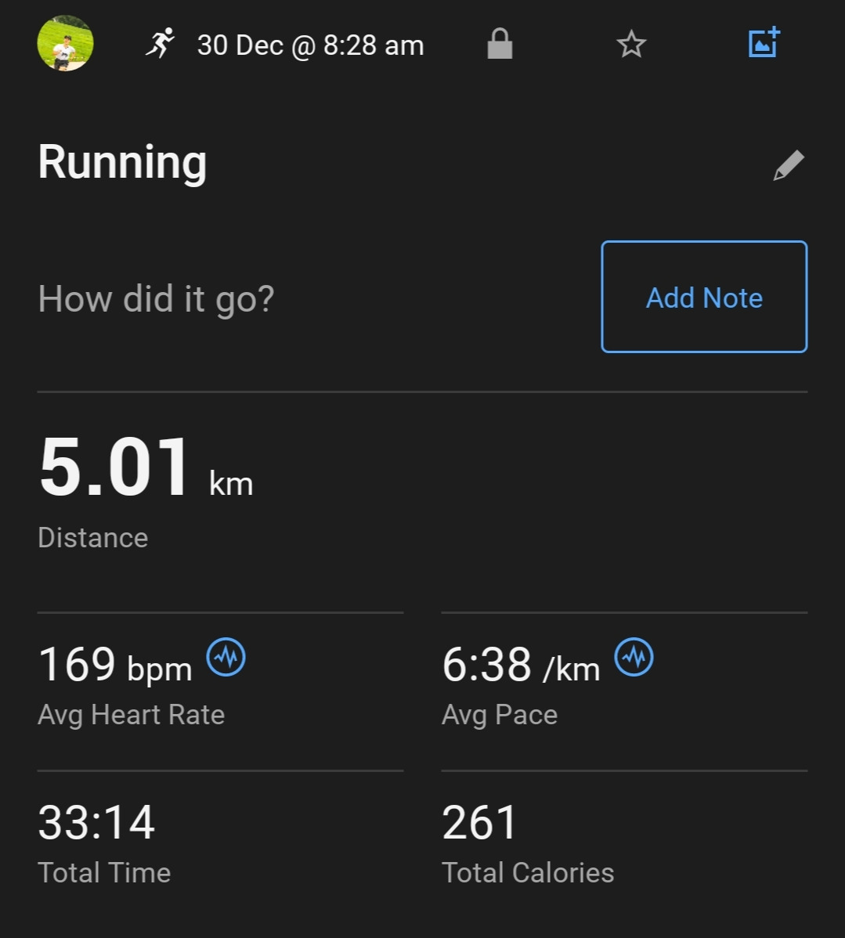845x938 pixels.
Task: Tap the running figure activity icon
Action: 160,44
